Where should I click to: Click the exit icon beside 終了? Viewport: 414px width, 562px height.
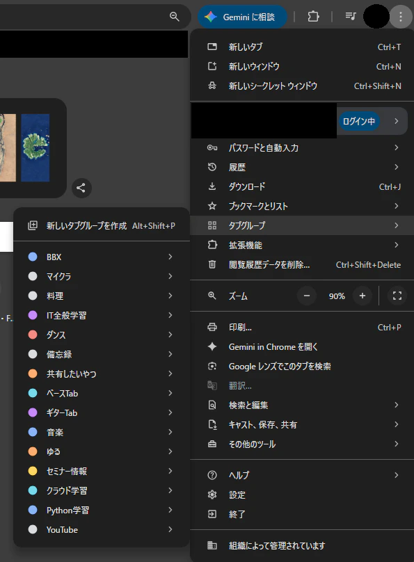point(212,514)
